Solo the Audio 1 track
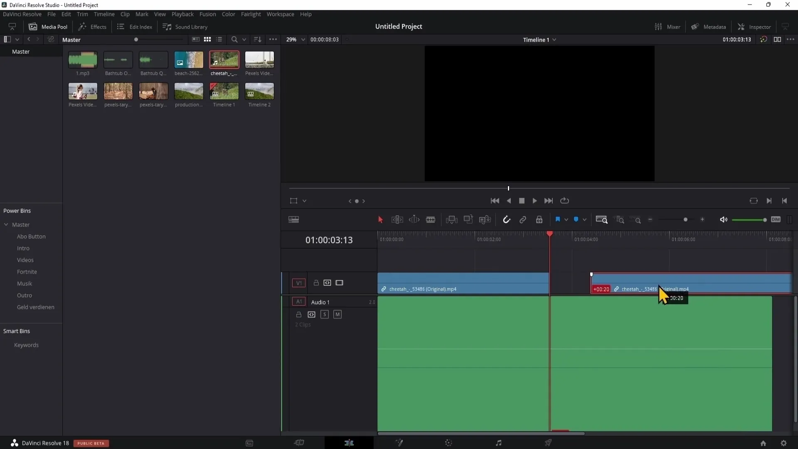This screenshot has width=798, height=449. tap(325, 314)
